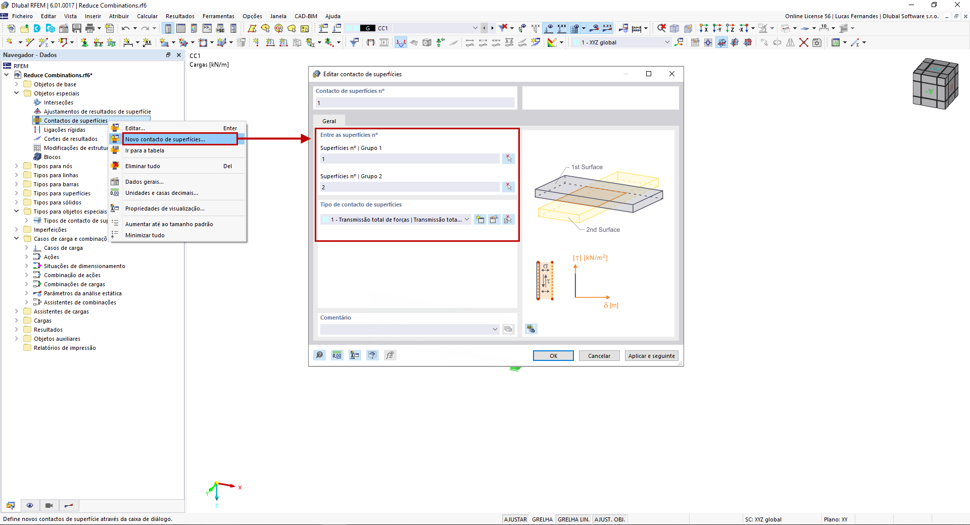The height and width of the screenshot is (525, 970).
Task: Click the 3D view cube in workspace
Action: [935, 84]
